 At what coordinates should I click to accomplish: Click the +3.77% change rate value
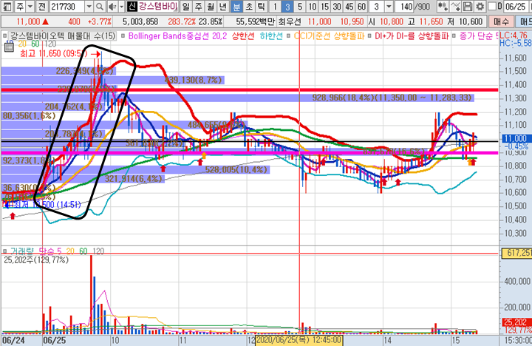coord(100,21)
